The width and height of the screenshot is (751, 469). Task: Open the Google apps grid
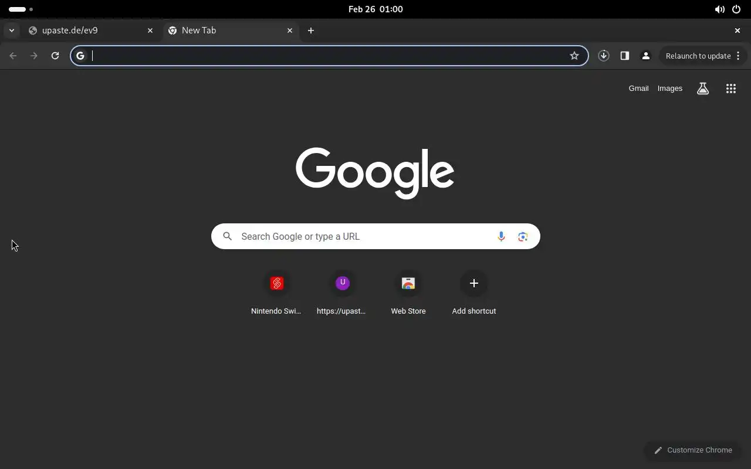[731, 89]
